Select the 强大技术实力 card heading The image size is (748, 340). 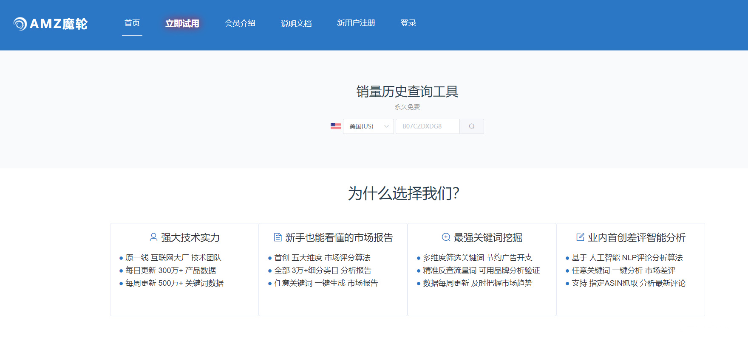tap(190, 237)
